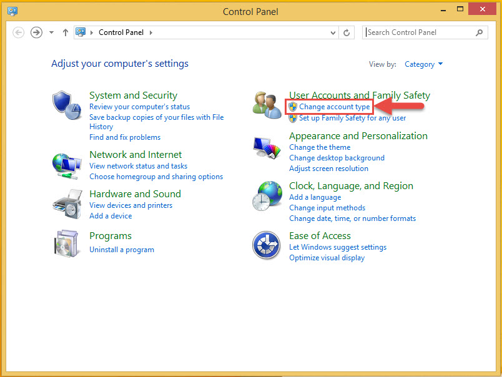Image resolution: width=502 pixels, height=377 pixels.
Task: Open the Network and Internet globe icon
Action: tap(66, 165)
